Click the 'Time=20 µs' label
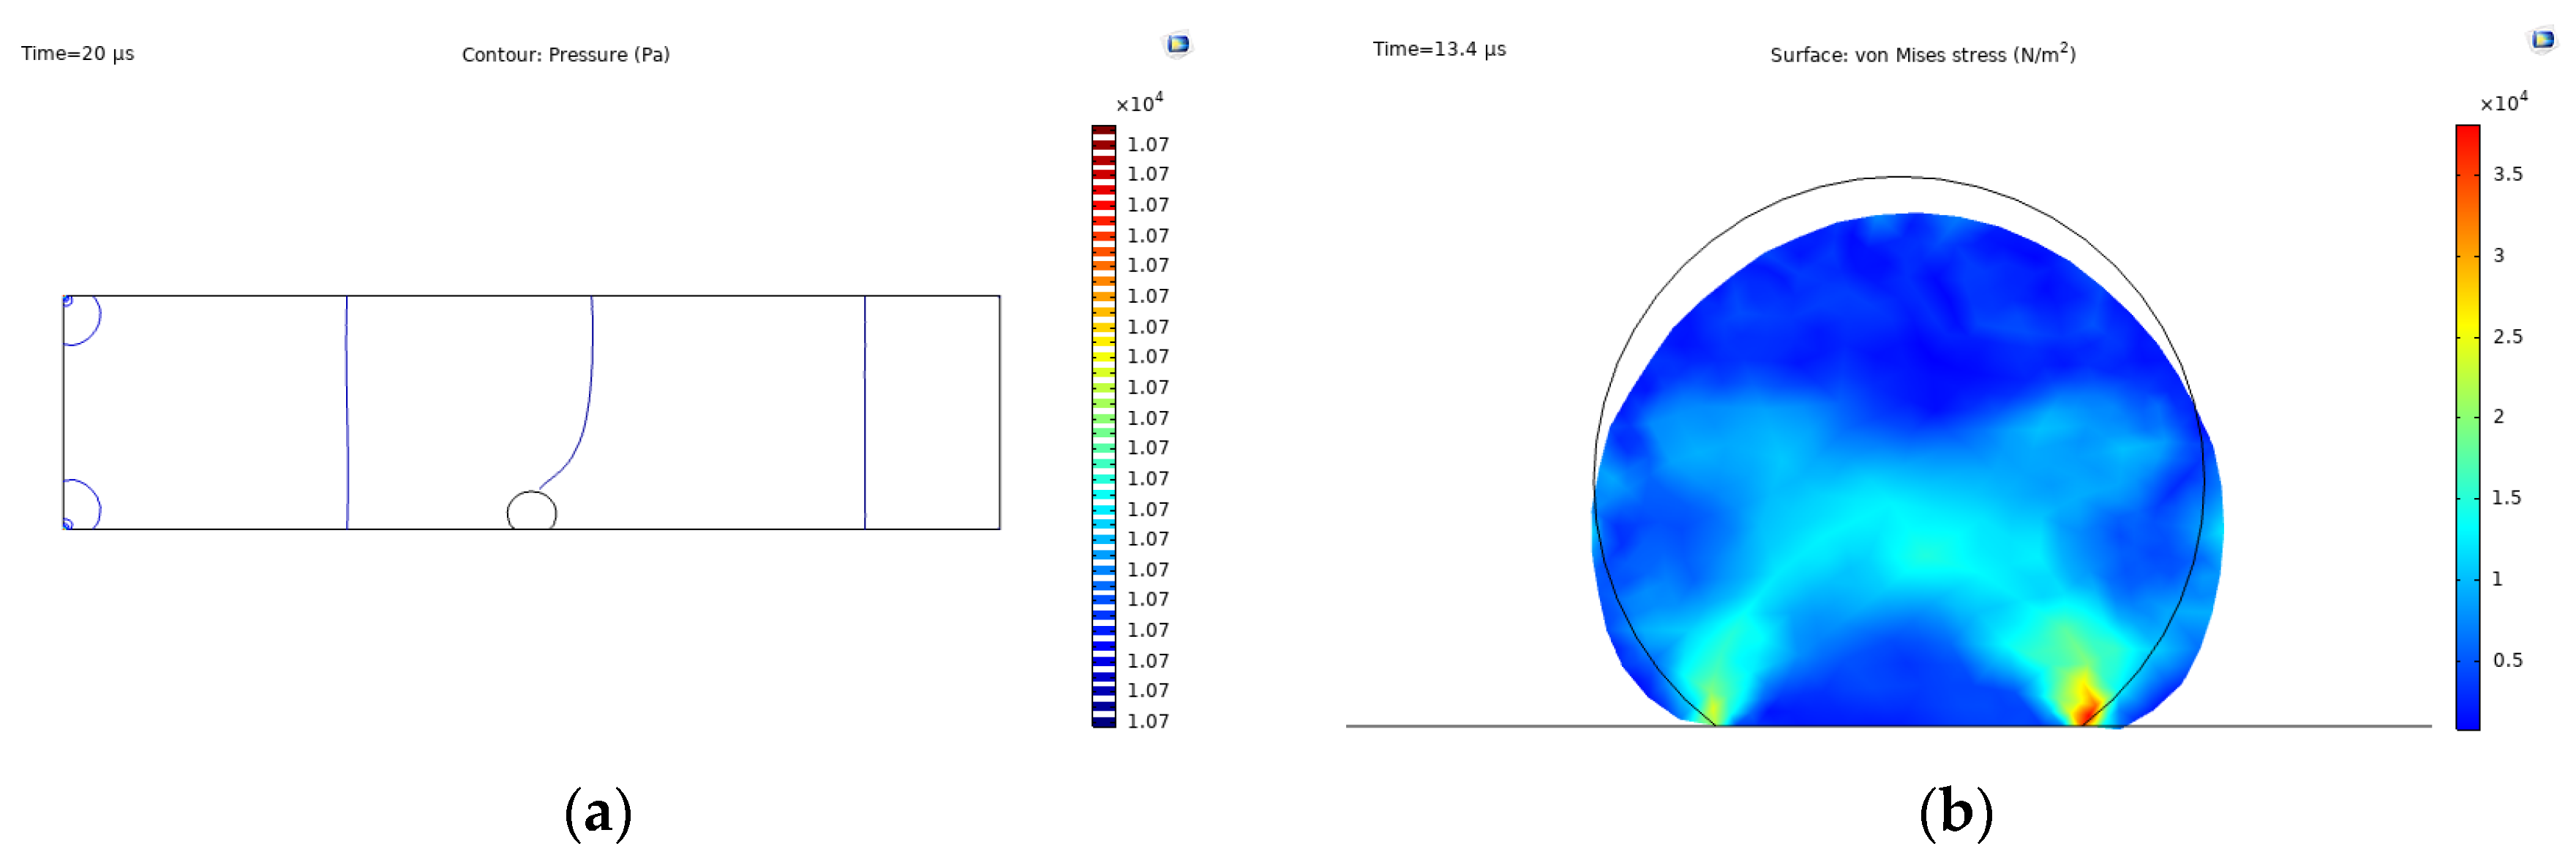The width and height of the screenshot is (2576, 868). coord(78,54)
